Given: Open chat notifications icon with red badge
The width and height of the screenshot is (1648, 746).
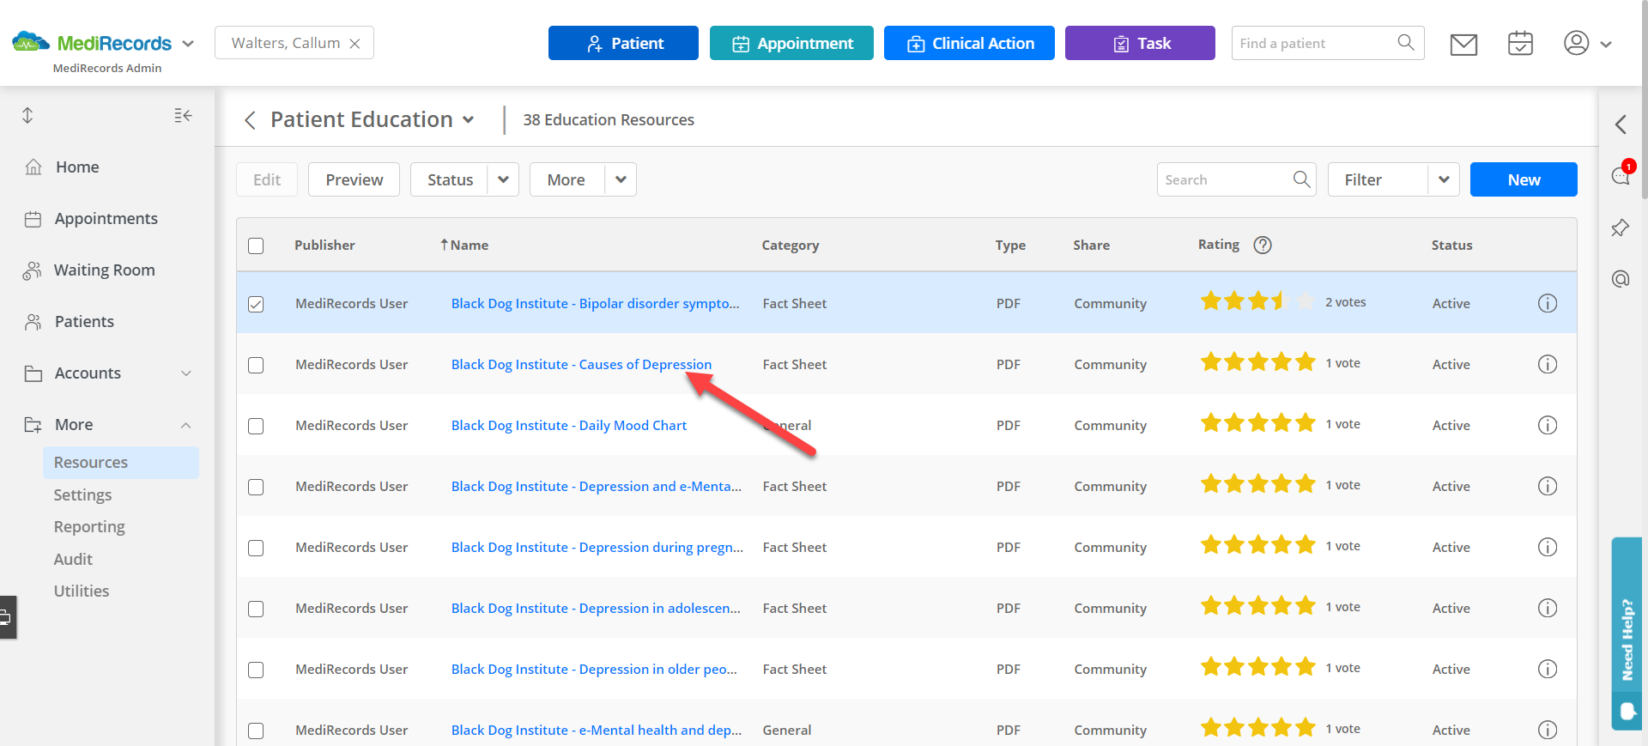Looking at the screenshot, I should tap(1621, 174).
